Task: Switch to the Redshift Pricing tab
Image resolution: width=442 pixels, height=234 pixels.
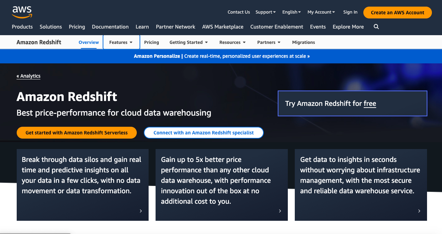Action: (x=151, y=42)
